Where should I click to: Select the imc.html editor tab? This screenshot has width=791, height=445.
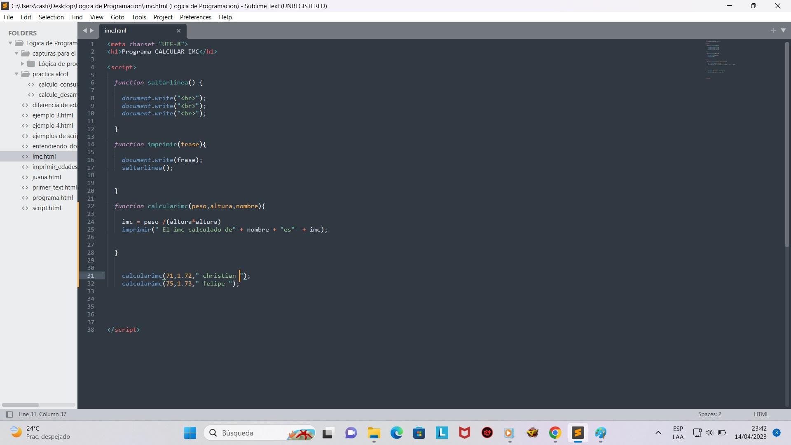[143, 31]
